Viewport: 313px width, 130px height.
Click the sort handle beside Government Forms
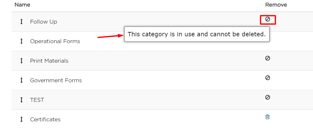(22, 80)
